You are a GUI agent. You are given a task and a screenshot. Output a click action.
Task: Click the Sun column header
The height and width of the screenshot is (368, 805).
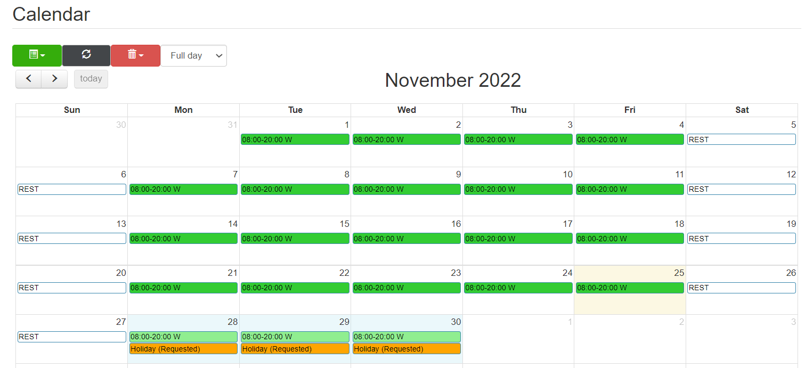[71, 110]
